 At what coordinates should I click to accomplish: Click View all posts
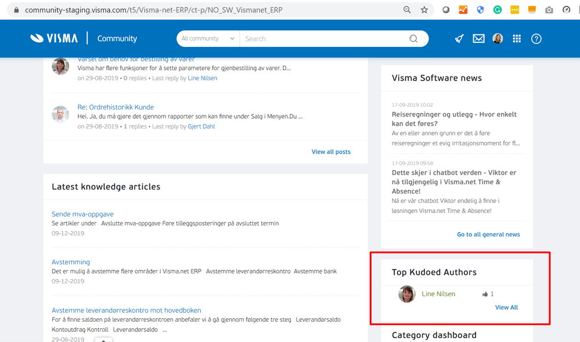click(331, 152)
